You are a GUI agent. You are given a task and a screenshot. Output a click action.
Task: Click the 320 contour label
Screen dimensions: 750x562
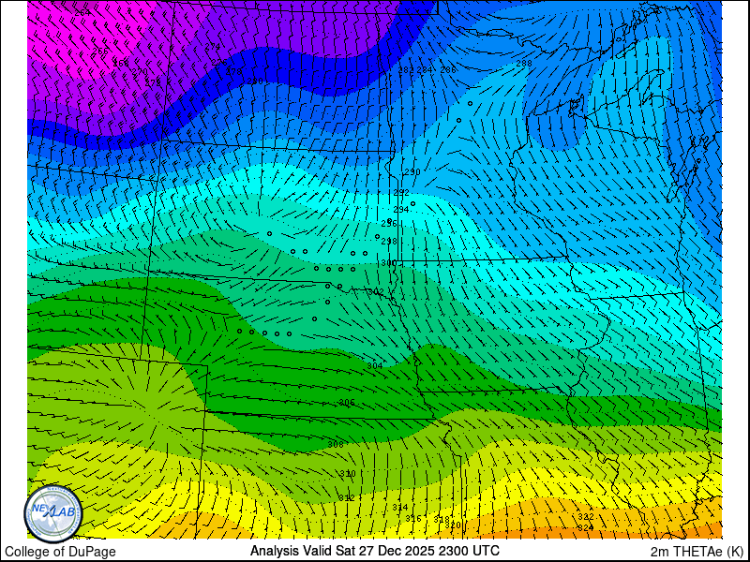(453, 525)
